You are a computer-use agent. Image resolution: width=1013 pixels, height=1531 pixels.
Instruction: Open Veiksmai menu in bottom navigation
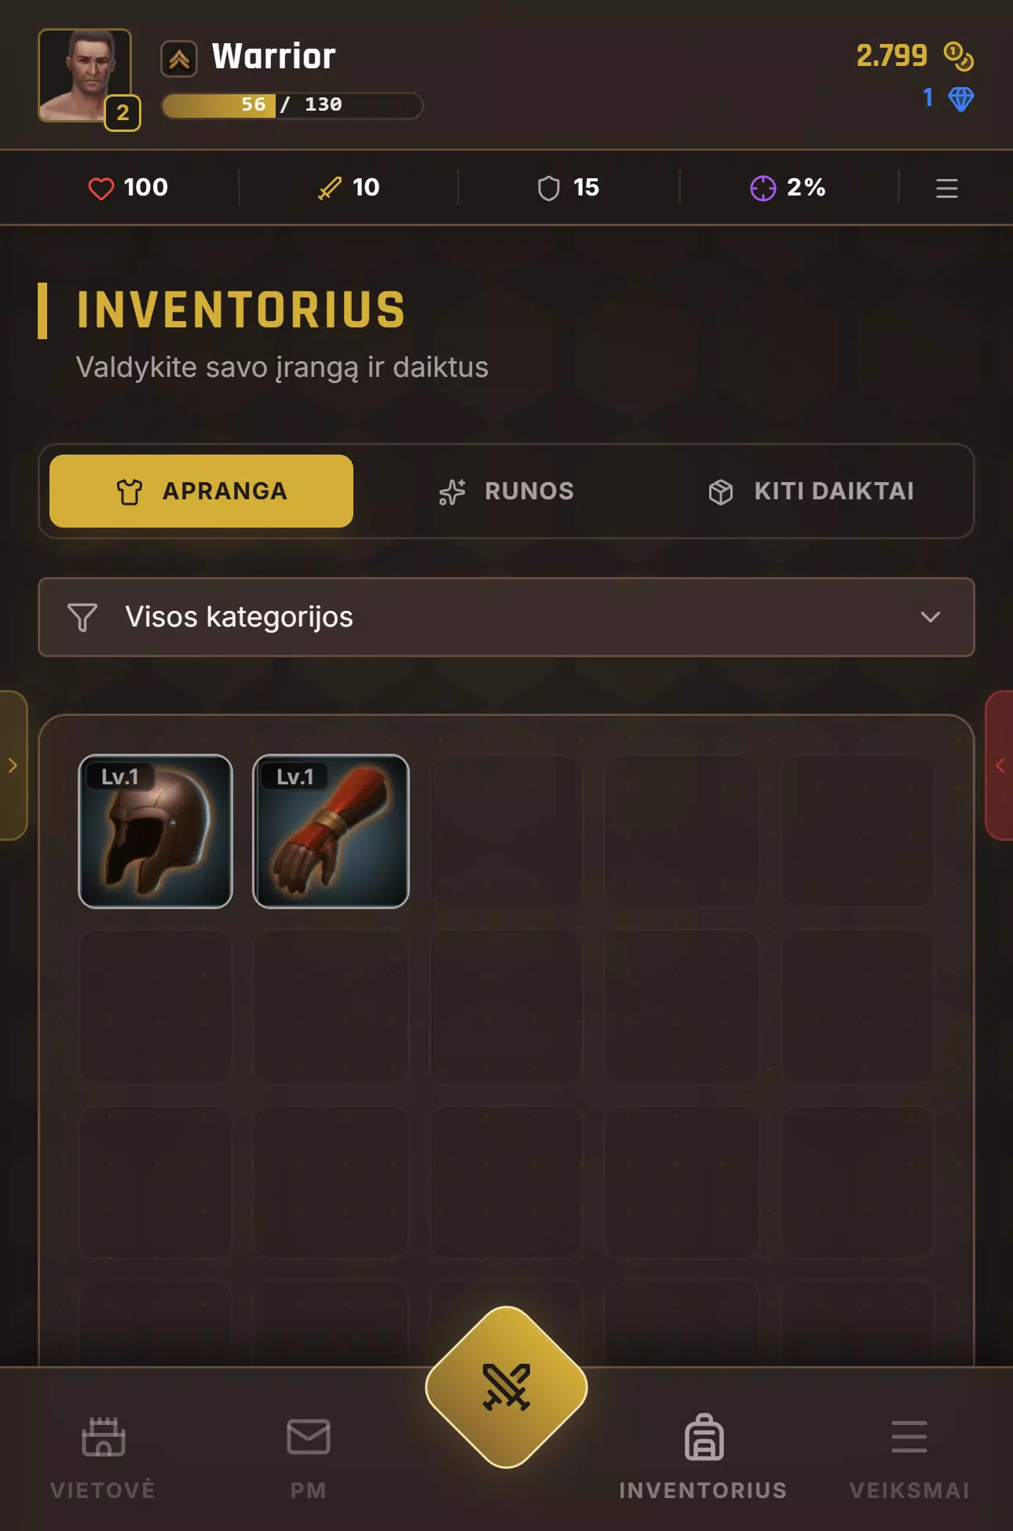point(909,1458)
